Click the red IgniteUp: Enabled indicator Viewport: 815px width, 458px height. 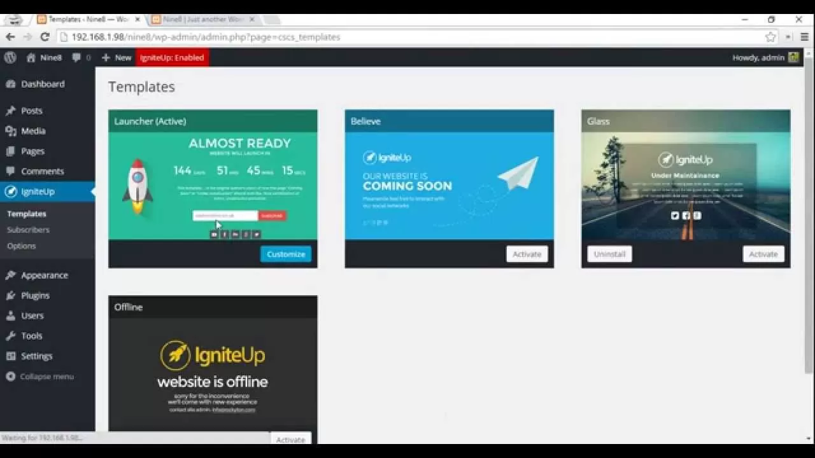[172, 57]
